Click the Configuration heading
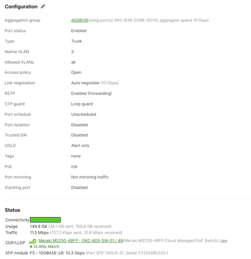This screenshot has width=251, height=259. 21,6
